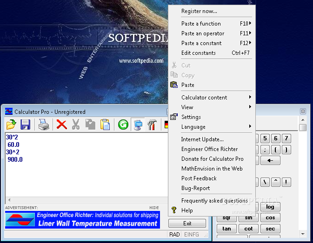Click the open file folder icon
Screen dimensions: 313x243
point(11,125)
